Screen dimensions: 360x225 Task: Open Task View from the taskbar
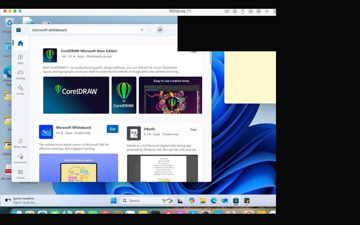point(180,201)
